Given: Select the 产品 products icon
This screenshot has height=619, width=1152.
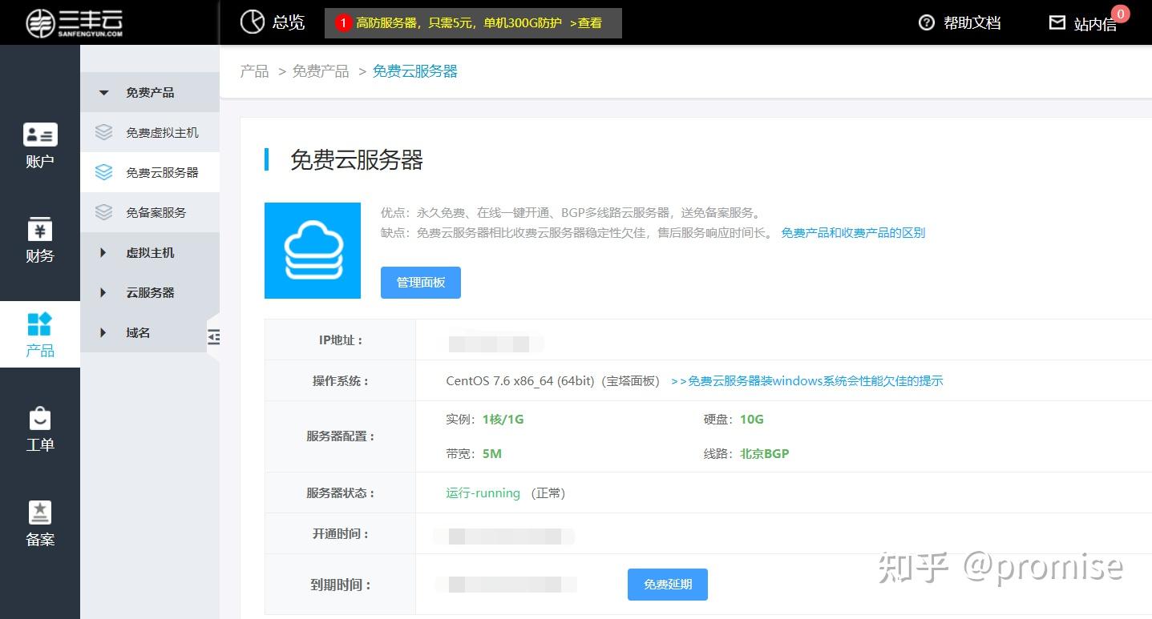Looking at the screenshot, I should pos(40,324).
